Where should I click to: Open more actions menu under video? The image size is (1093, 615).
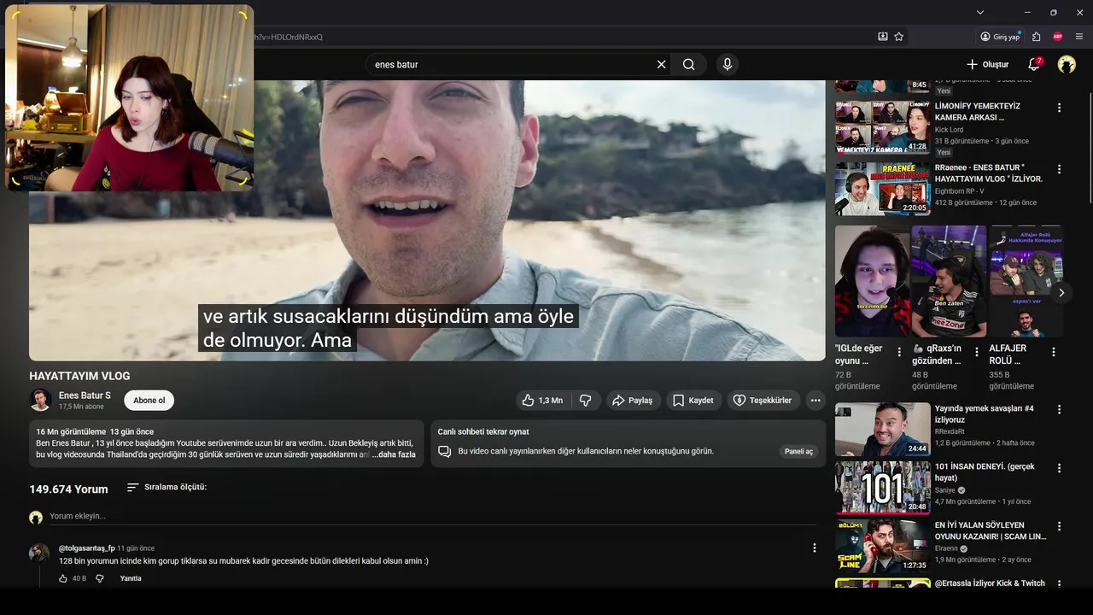click(x=815, y=400)
